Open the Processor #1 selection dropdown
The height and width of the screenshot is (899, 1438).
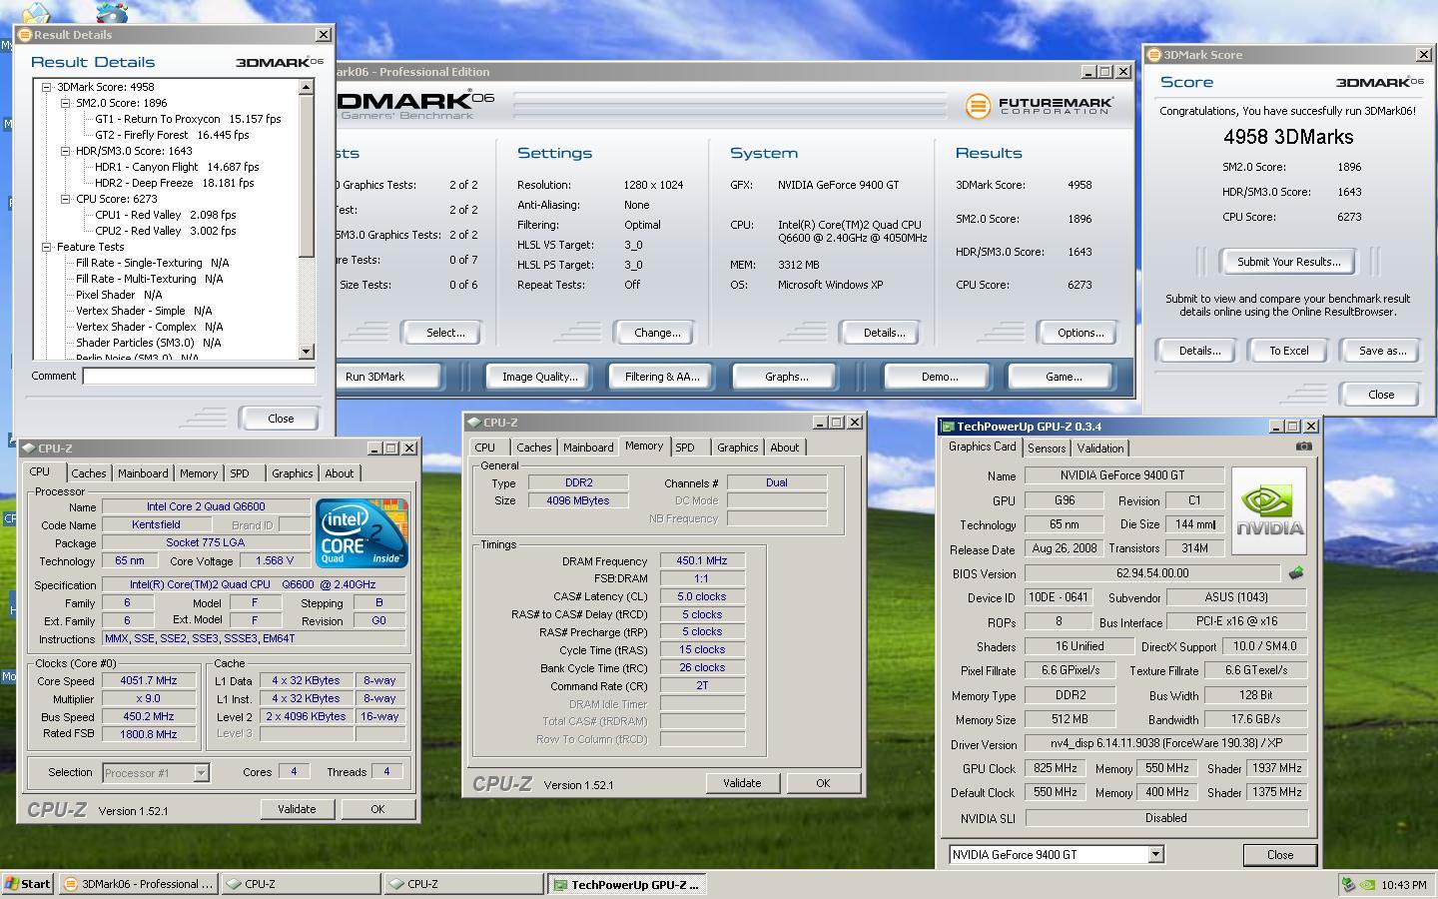point(201,772)
